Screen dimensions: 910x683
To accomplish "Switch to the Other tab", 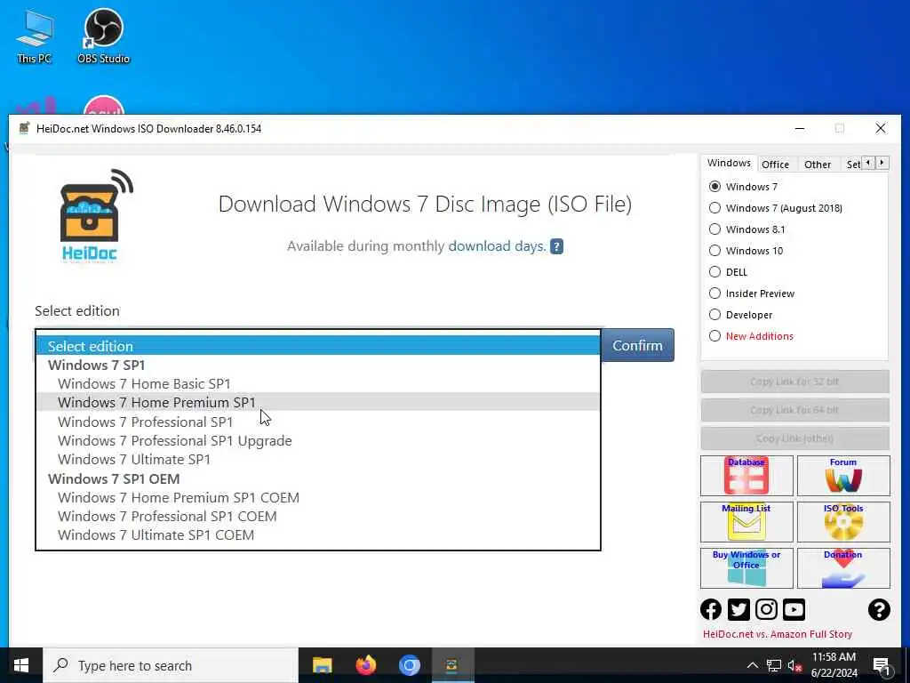I will tap(818, 165).
